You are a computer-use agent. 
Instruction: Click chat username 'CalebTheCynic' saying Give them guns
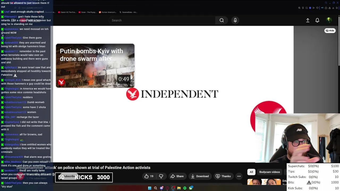pos(13,38)
